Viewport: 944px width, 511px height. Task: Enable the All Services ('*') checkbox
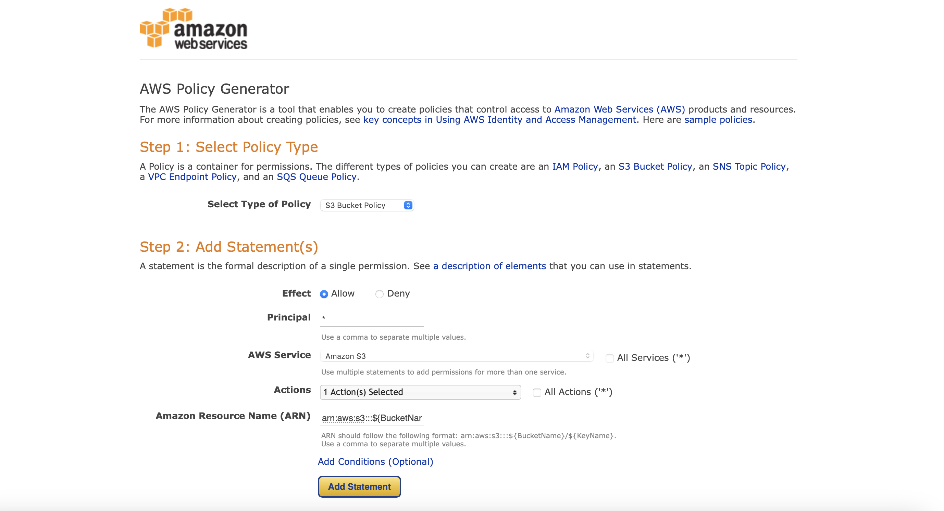pyautogui.click(x=609, y=358)
